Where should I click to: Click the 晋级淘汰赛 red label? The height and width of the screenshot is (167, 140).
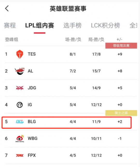pos(121,46)
